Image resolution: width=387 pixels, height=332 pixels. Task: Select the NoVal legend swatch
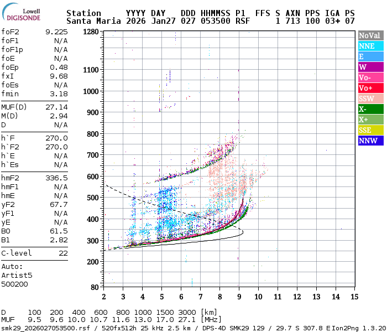click(370, 35)
